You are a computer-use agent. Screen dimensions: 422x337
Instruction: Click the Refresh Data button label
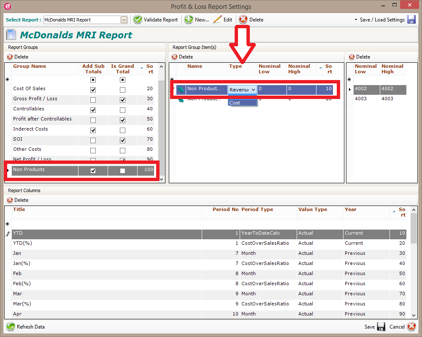point(31,327)
